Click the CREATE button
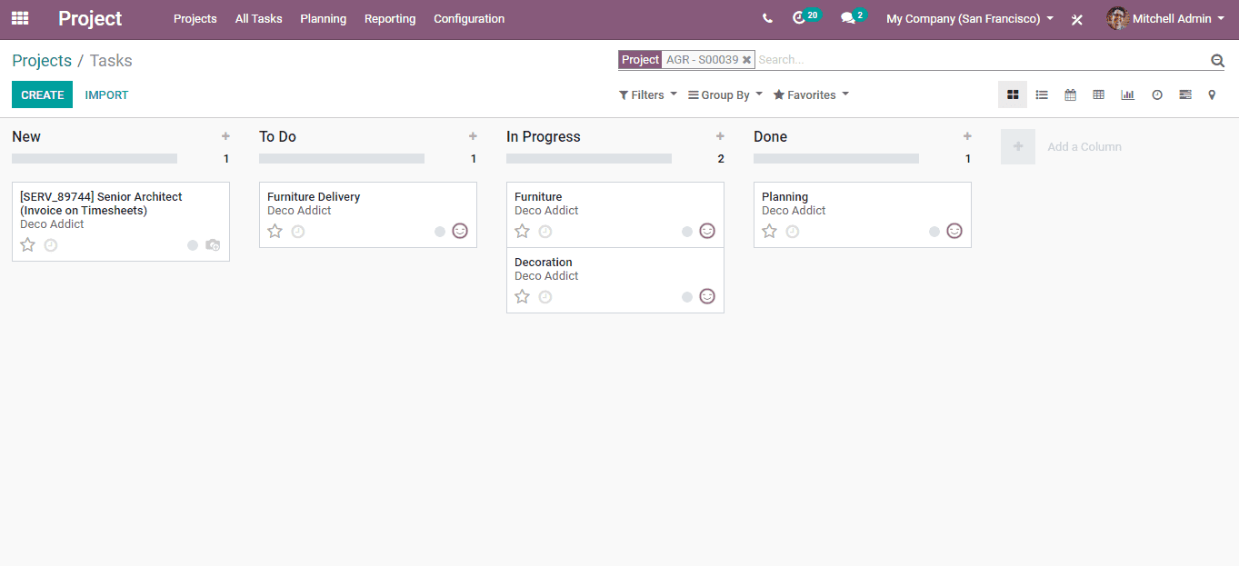 click(x=42, y=94)
